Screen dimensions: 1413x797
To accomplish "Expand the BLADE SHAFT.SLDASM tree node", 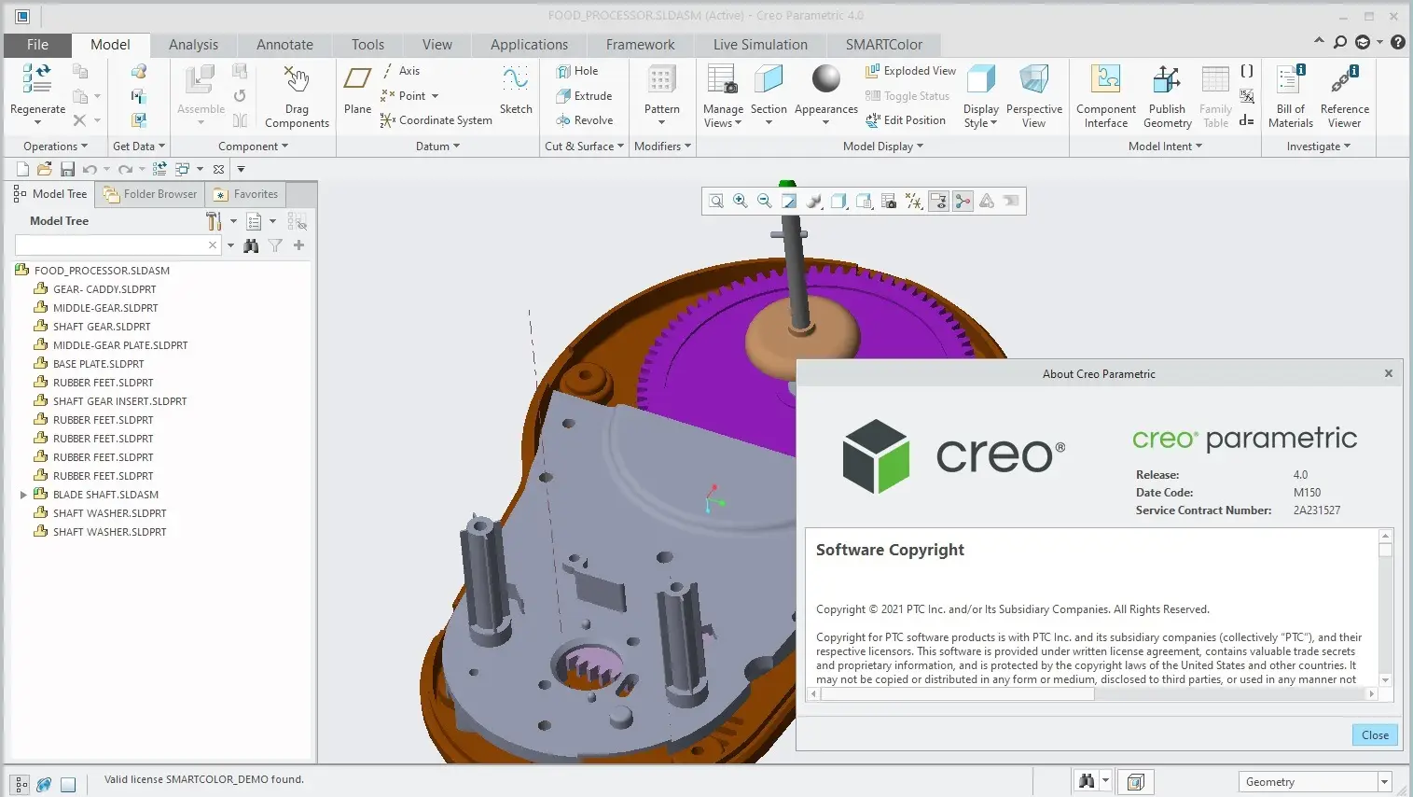I will tap(23, 495).
